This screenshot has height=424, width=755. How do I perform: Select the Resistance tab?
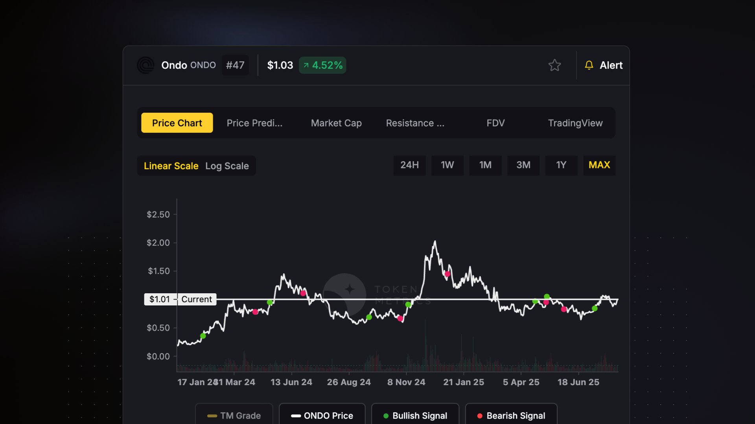(415, 123)
